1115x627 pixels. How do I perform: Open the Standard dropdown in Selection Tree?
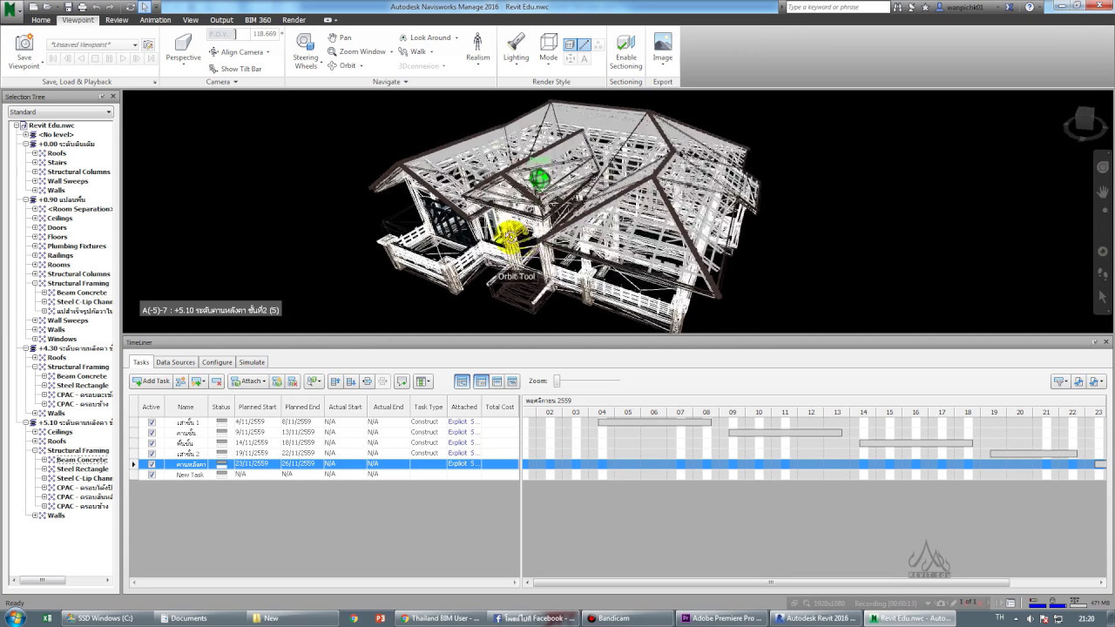click(x=60, y=111)
